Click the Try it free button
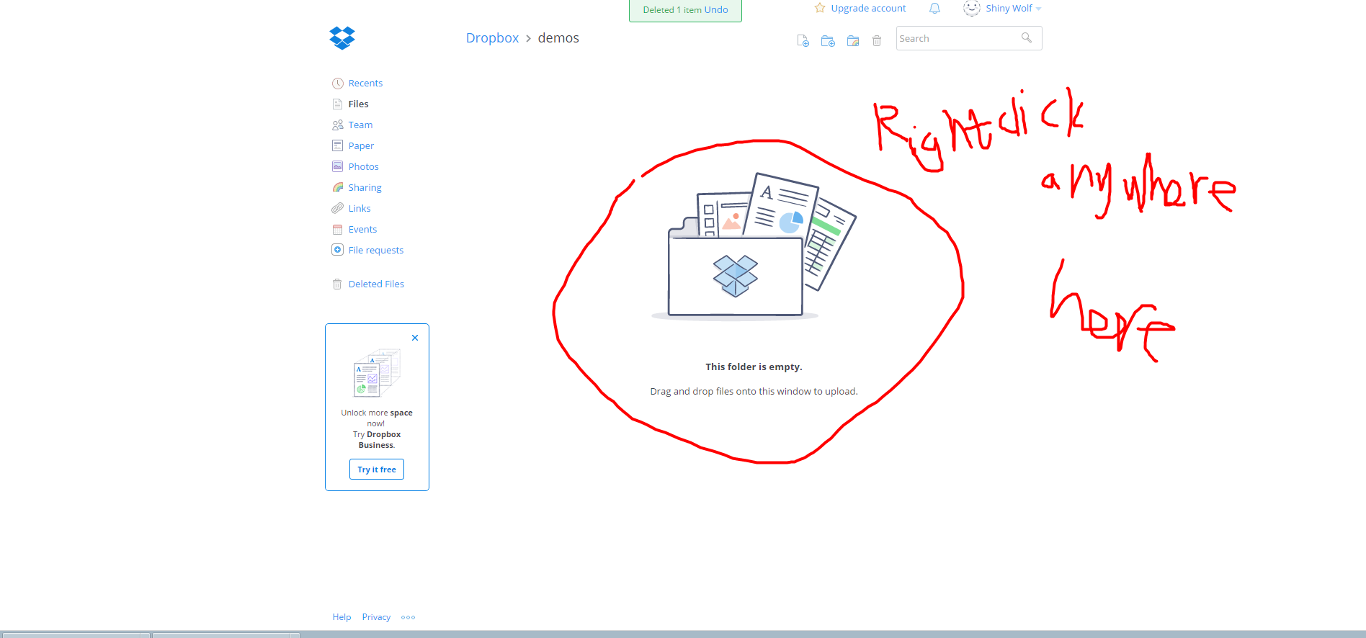Image resolution: width=1366 pixels, height=638 pixels. [377, 469]
